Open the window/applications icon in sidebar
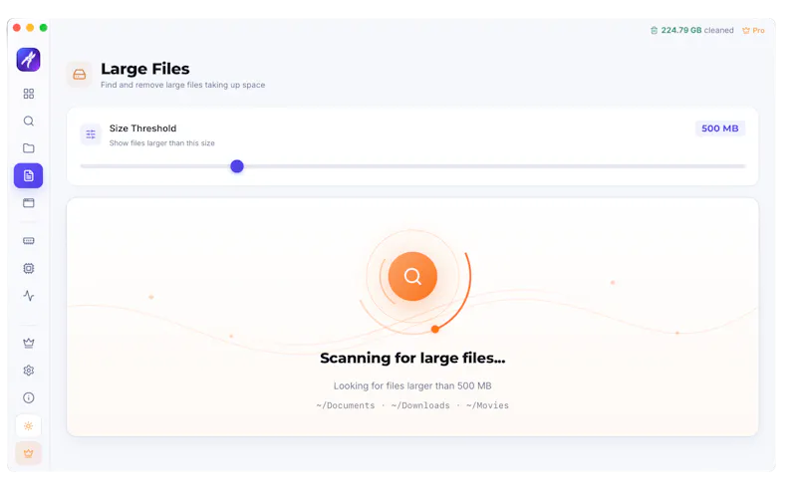The image size is (797, 504). [x=29, y=203]
